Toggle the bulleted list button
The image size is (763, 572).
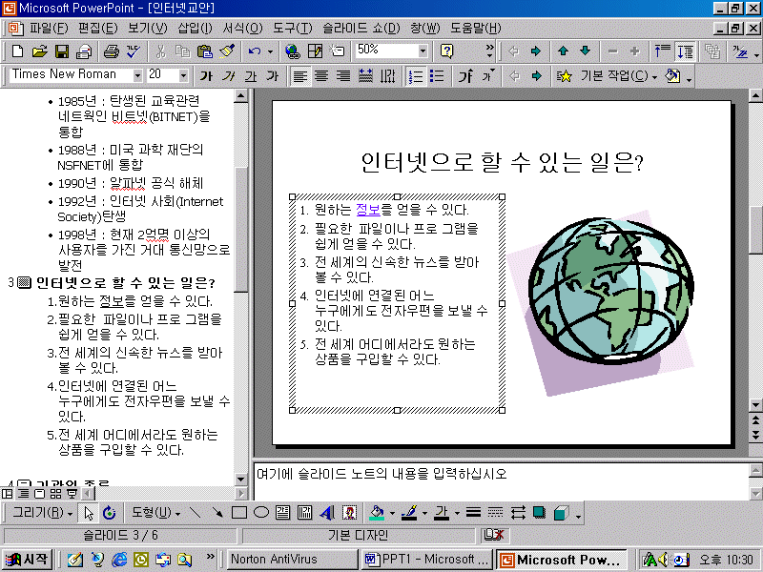coord(437,75)
